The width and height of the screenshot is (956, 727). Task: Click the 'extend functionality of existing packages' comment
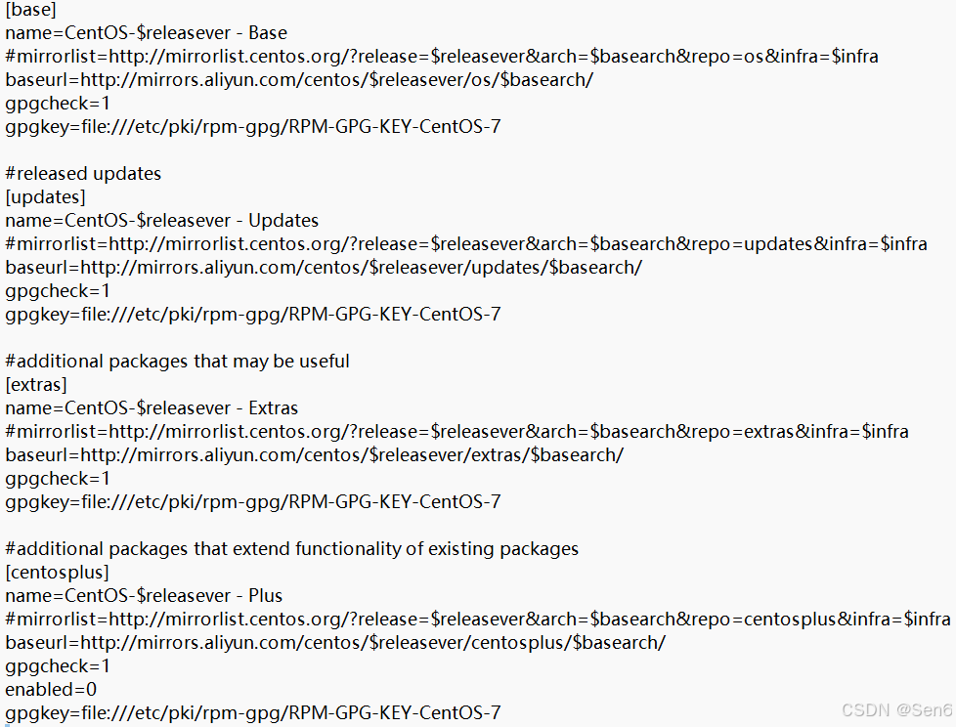(x=291, y=549)
